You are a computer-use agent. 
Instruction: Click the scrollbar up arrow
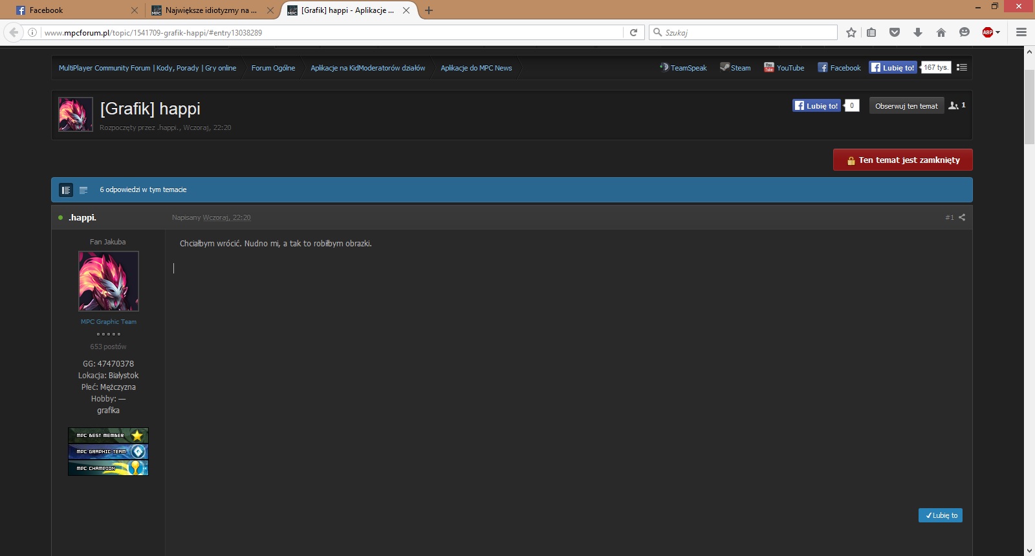(1029, 52)
